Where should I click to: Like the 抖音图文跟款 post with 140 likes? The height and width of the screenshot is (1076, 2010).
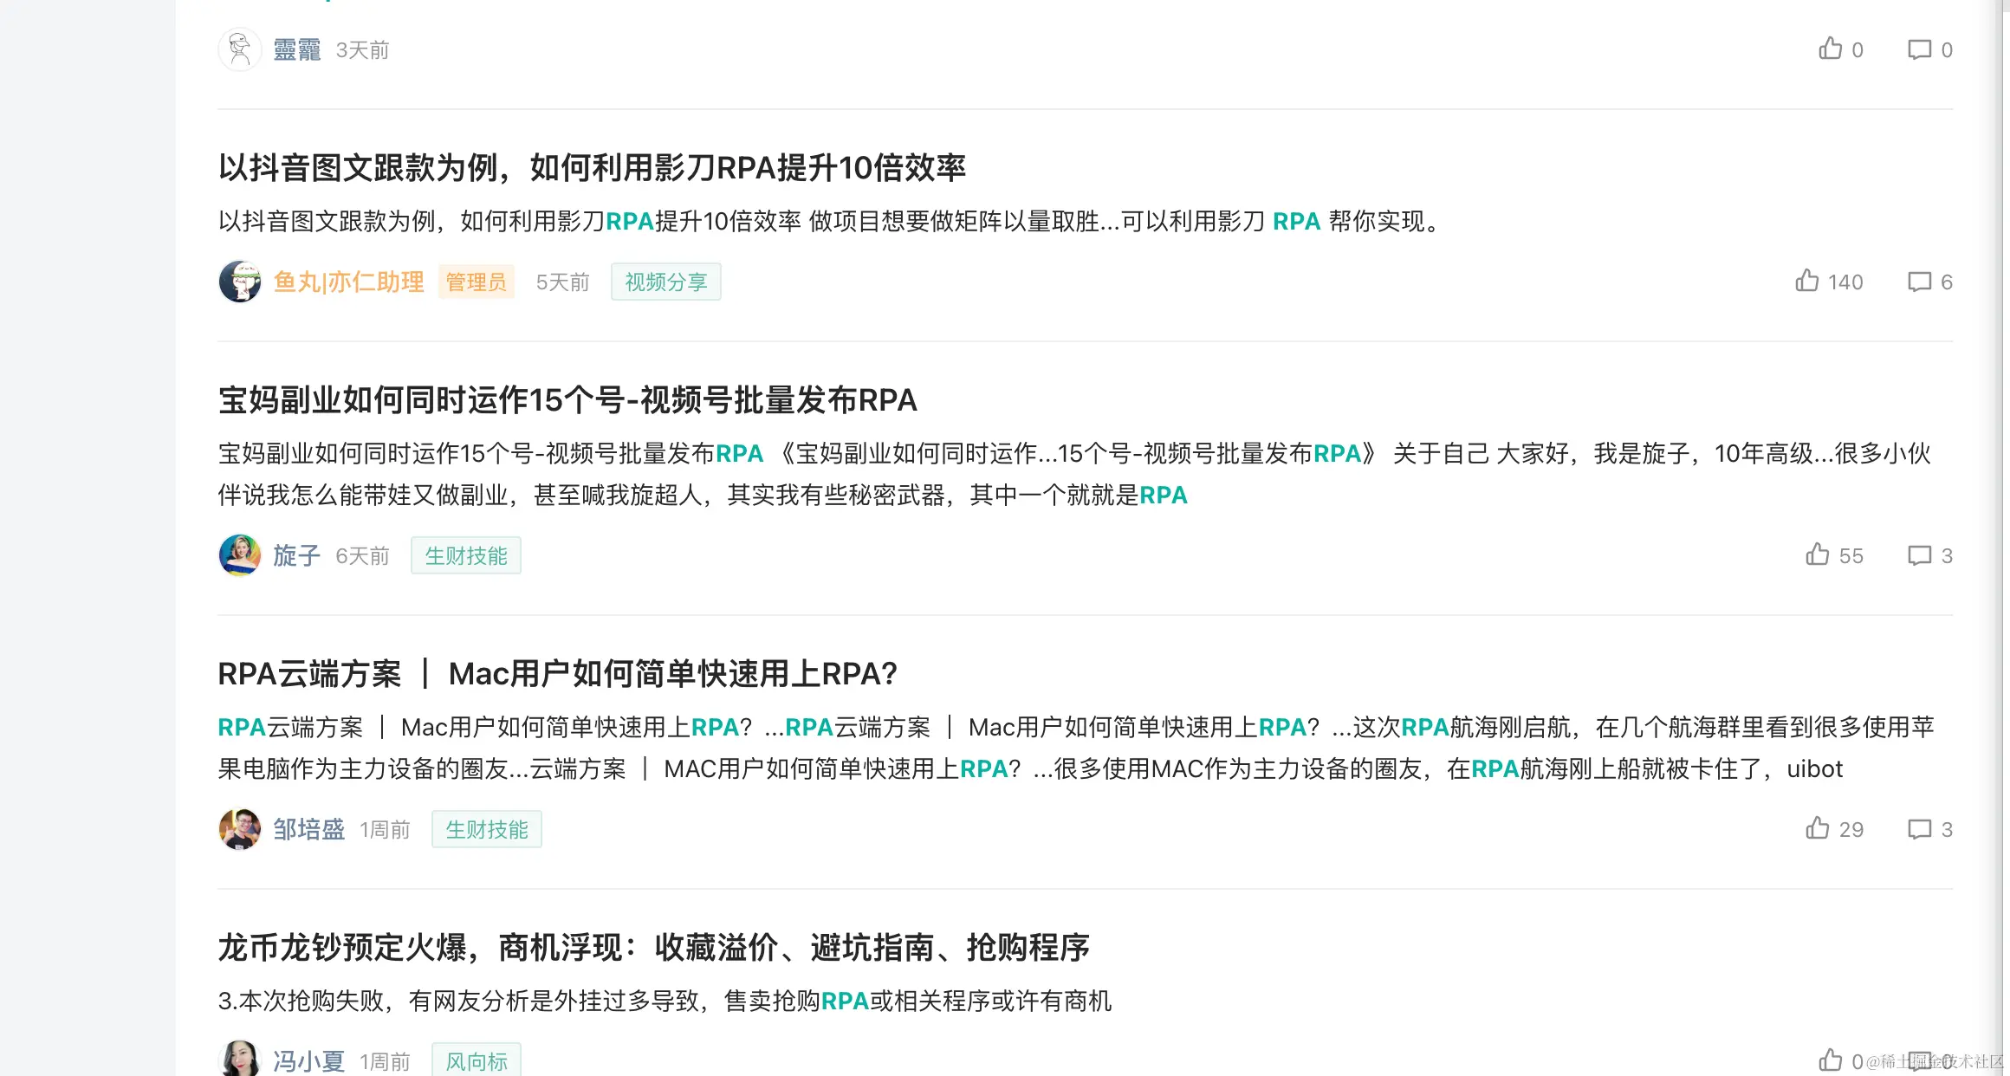(x=1807, y=282)
